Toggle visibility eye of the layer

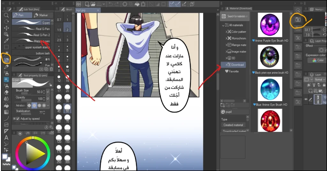(306, 100)
